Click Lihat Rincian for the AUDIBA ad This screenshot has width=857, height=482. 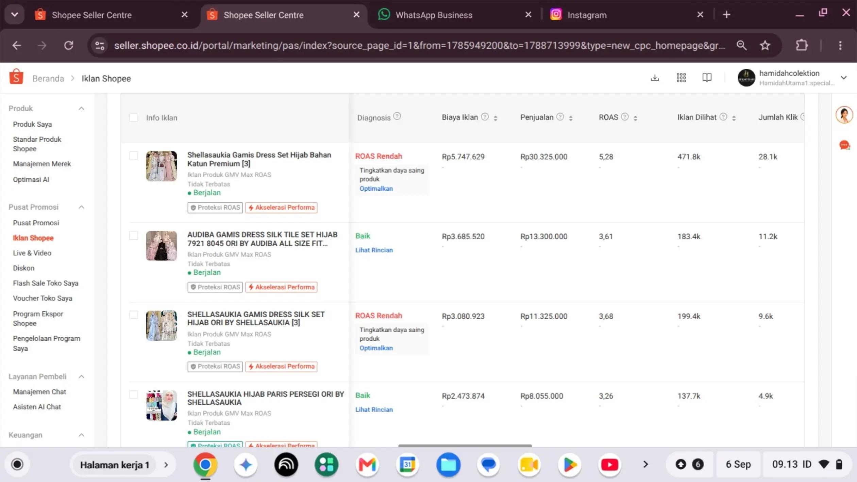pos(374,250)
